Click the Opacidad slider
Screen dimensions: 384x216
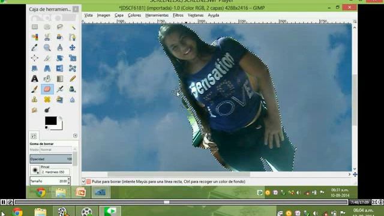tap(51, 159)
